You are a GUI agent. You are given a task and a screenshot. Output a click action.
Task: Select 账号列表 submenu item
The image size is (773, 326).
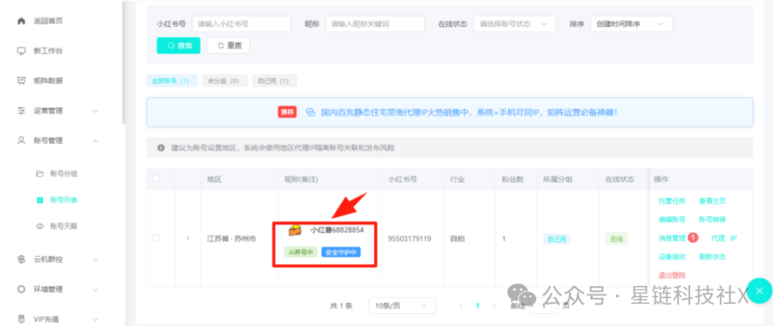click(64, 200)
